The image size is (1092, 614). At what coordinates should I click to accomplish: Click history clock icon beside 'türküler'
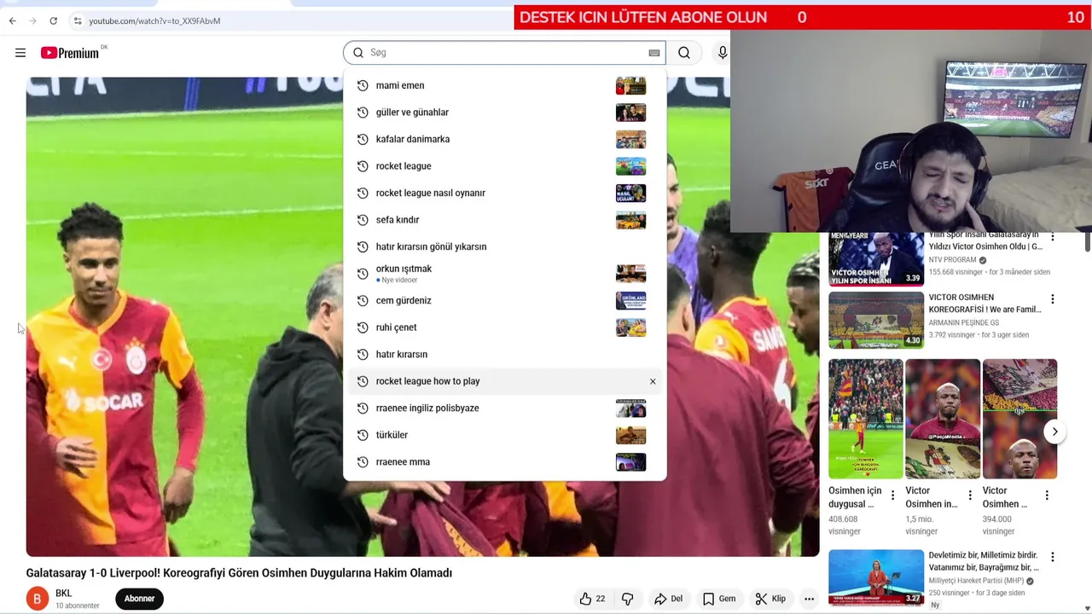363,435
